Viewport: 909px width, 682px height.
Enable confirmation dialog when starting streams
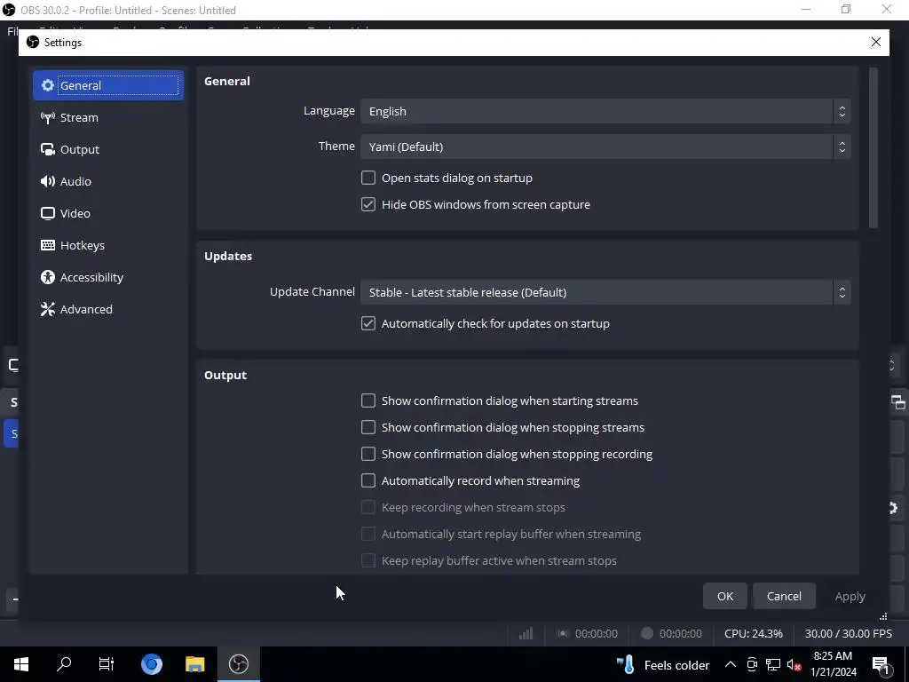click(x=368, y=400)
